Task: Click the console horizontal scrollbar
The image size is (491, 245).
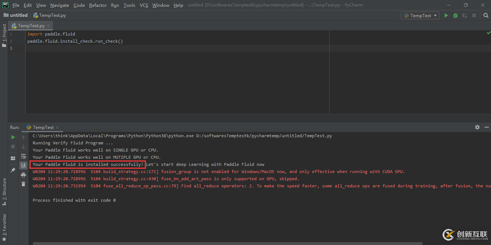Action: click(228, 244)
